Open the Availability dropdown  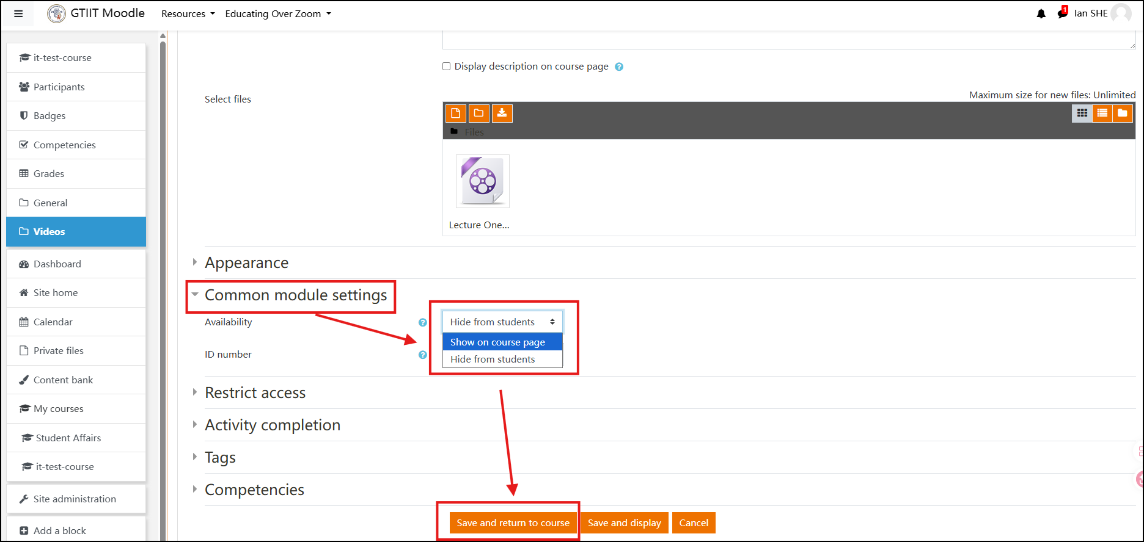(x=502, y=322)
